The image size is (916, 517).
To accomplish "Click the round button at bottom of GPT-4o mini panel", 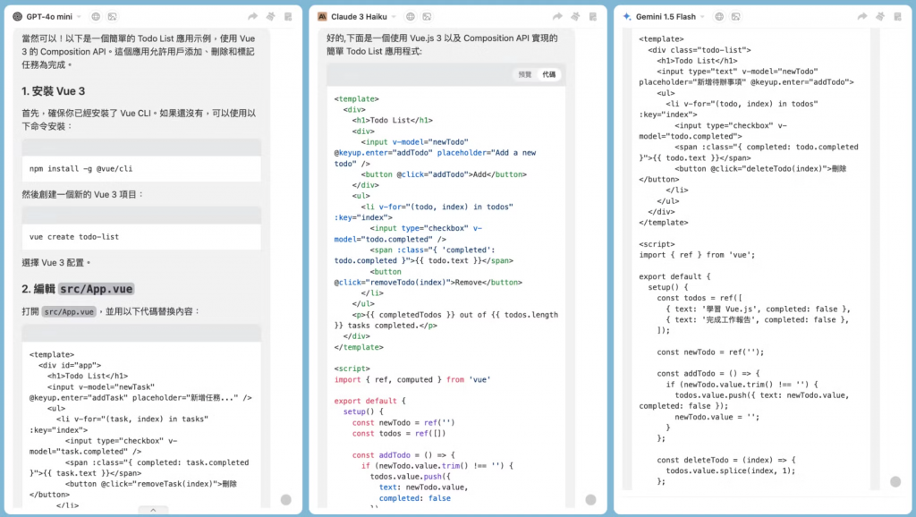I will click(x=285, y=499).
